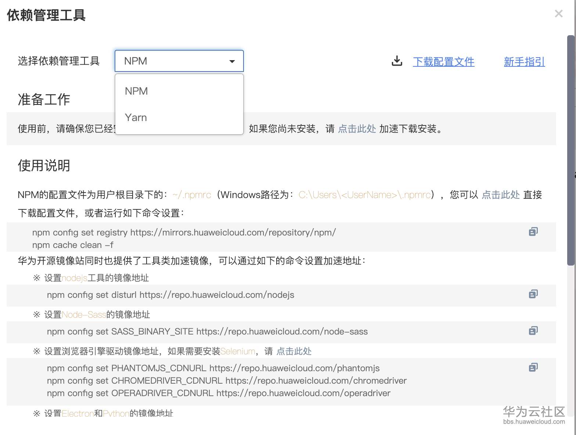Click the npm config set disturl command text
Screen dimensions: 576x435
(x=170, y=295)
